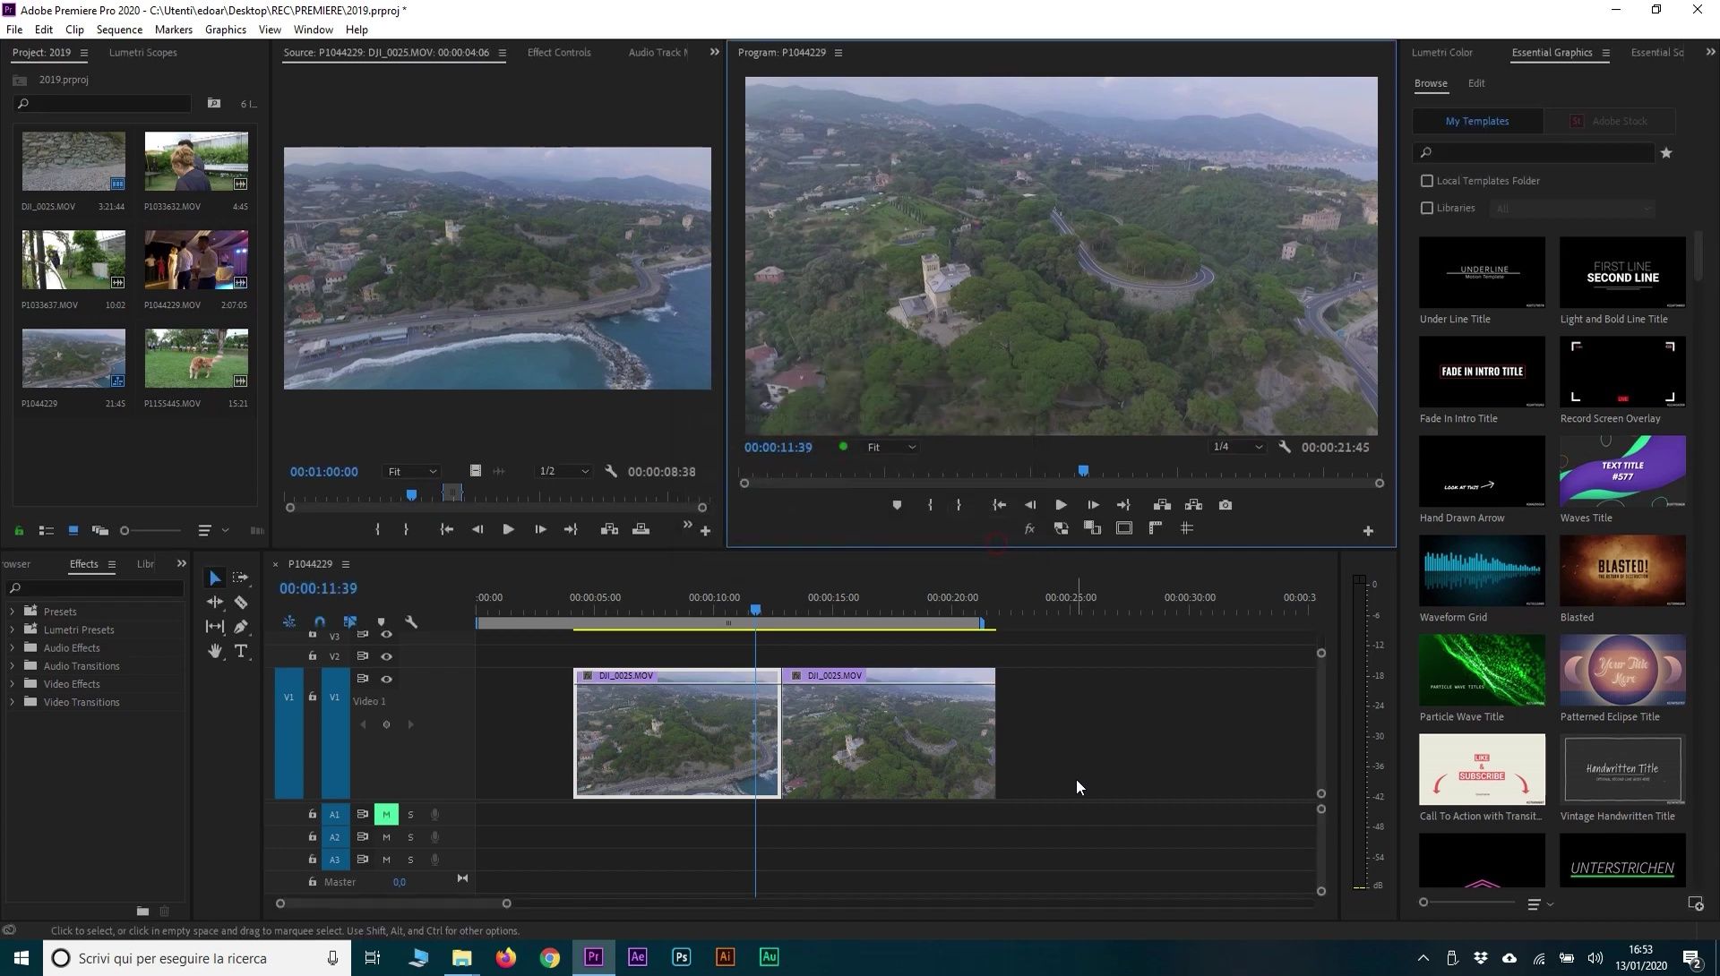Viewport: 1720px width, 976px height.
Task: Adjust Essential Graphics thumbnail size slider
Action: pos(1467,903)
